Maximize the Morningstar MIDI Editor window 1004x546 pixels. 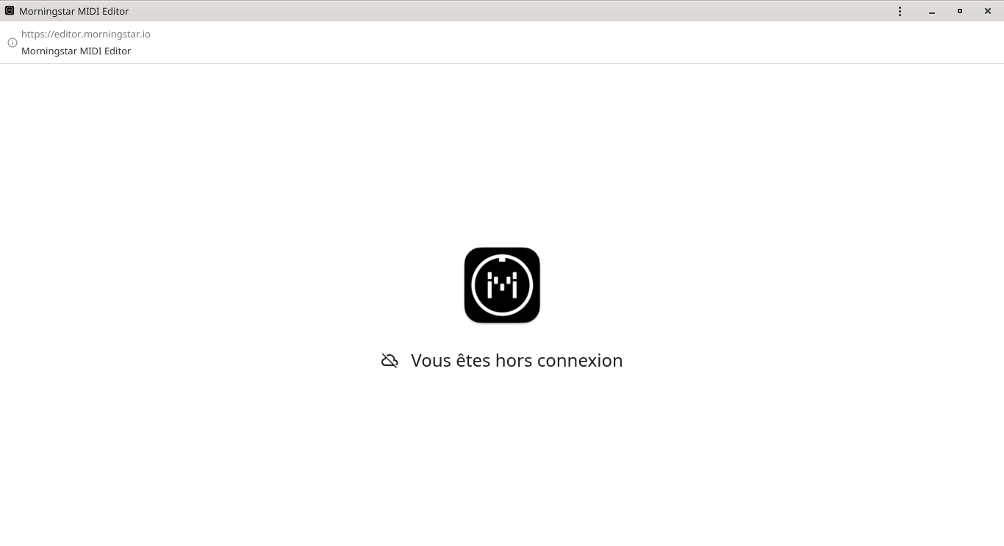[960, 11]
